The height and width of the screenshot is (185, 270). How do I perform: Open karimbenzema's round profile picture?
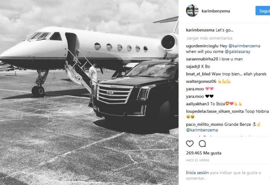[x=192, y=11]
